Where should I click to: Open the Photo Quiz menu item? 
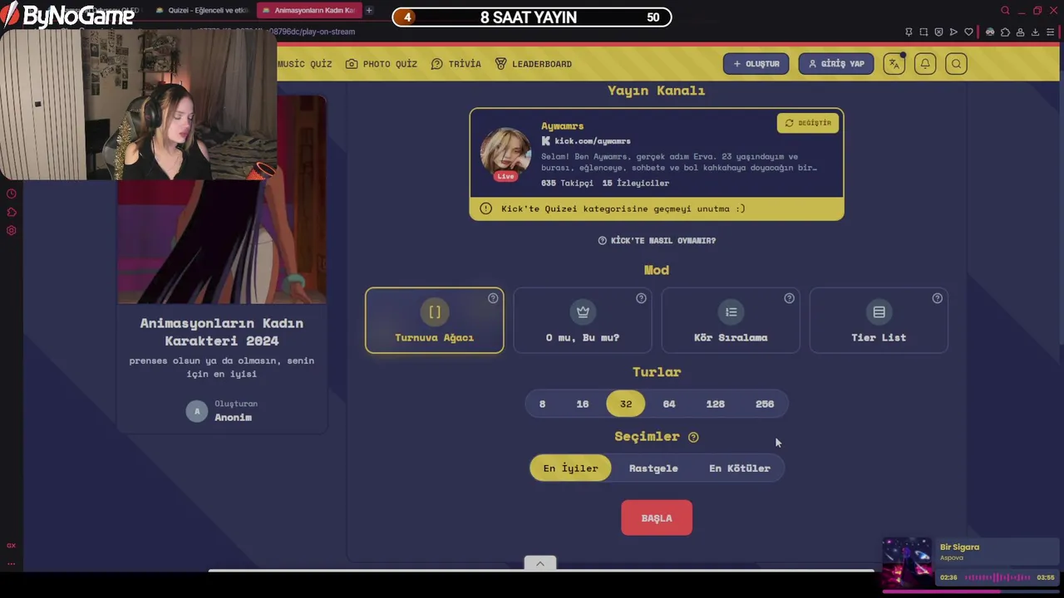tap(382, 64)
